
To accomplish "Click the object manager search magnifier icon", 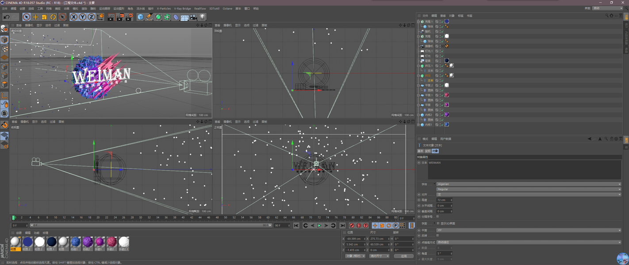I will tap(607, 15).
